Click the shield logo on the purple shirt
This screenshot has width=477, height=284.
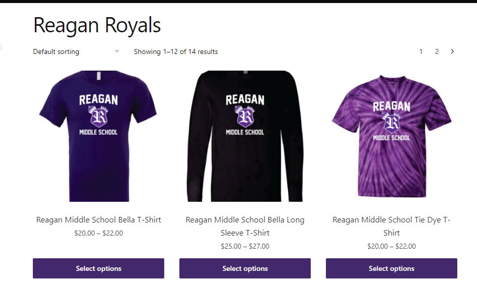coord(99,117)
